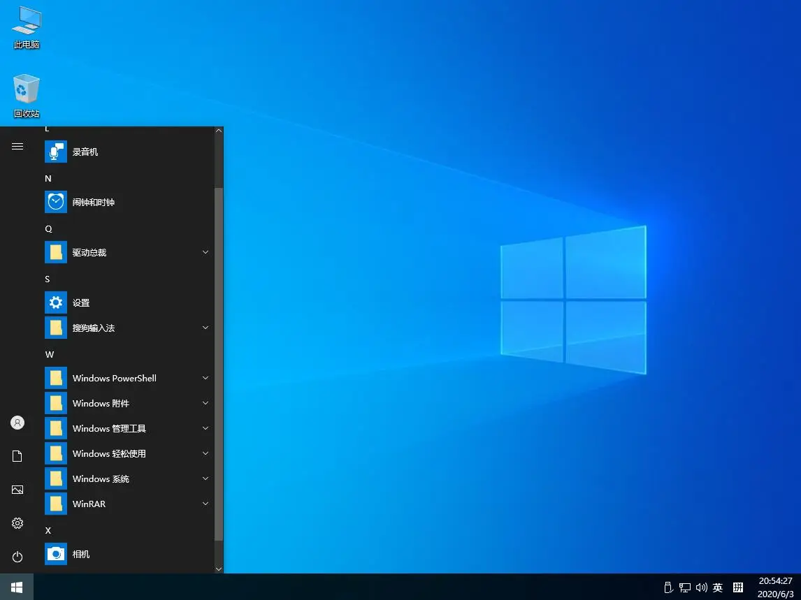Click the Windows 附件 folder icon
This screenshot has width=801, height=600.
[x=56, y=404]
